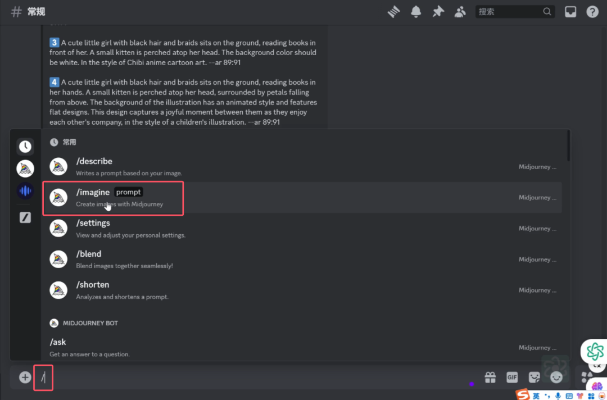The height and width of the screenshot is (400, 607).
Task: Open pinned messages via the pin icon
Action: 438,12
